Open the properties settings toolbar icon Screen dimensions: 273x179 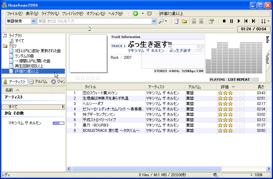[211, 21]
